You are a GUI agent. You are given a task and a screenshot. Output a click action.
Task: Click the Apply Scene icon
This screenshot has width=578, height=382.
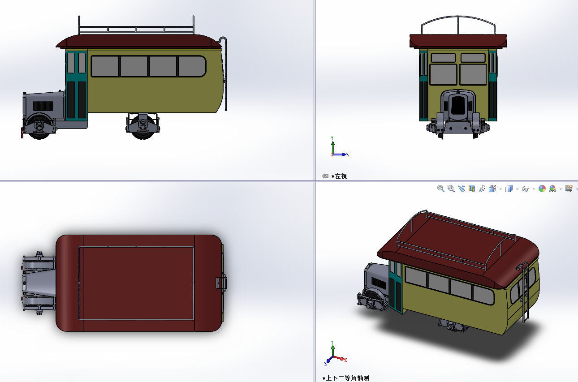(552, 189)
